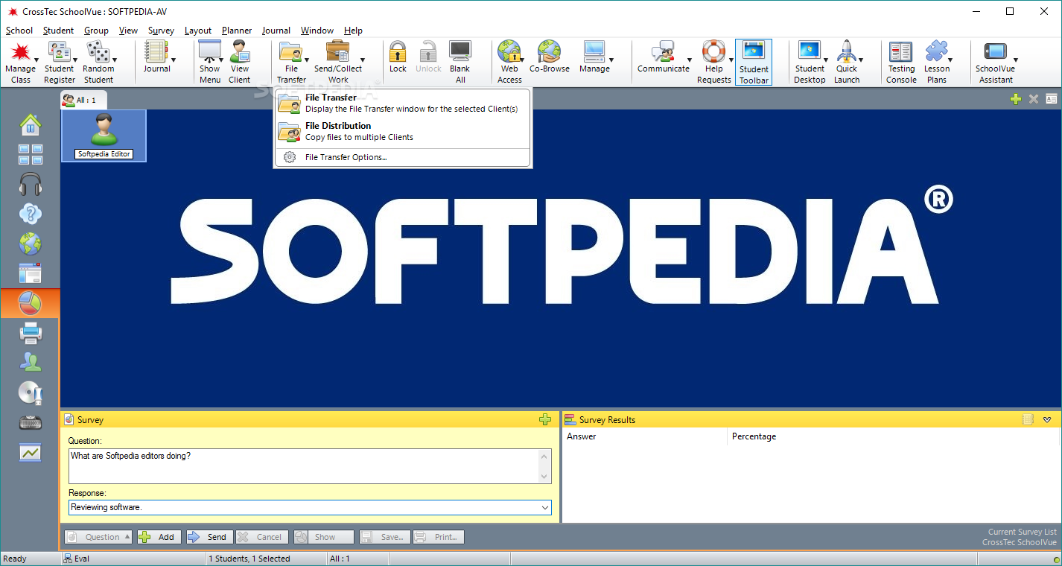Open the Response combo box dropdown arrow

coord(545,508)
